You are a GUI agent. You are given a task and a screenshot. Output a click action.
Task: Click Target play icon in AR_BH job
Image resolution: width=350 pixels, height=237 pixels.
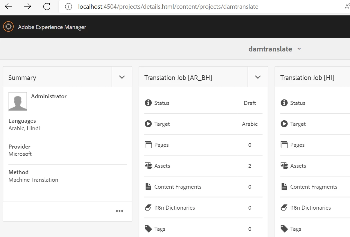click(x=148, y=124)
